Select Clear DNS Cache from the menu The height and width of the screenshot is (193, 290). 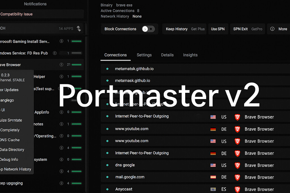click(x=10, y=140)
